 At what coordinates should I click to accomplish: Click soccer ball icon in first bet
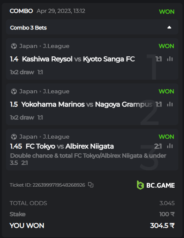pos(14,46)
